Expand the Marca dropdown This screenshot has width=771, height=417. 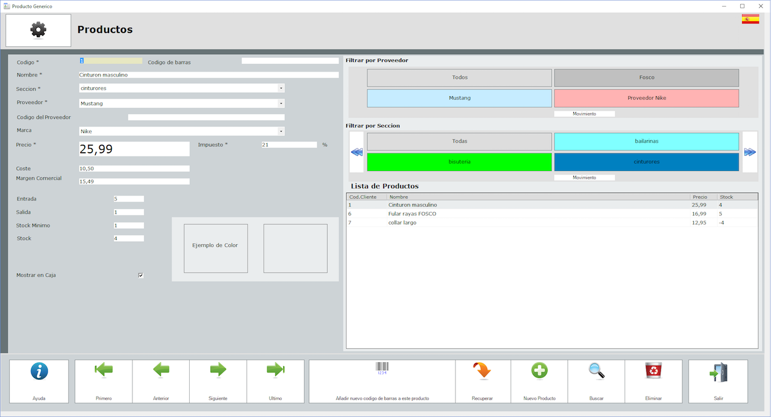(281, 131)
